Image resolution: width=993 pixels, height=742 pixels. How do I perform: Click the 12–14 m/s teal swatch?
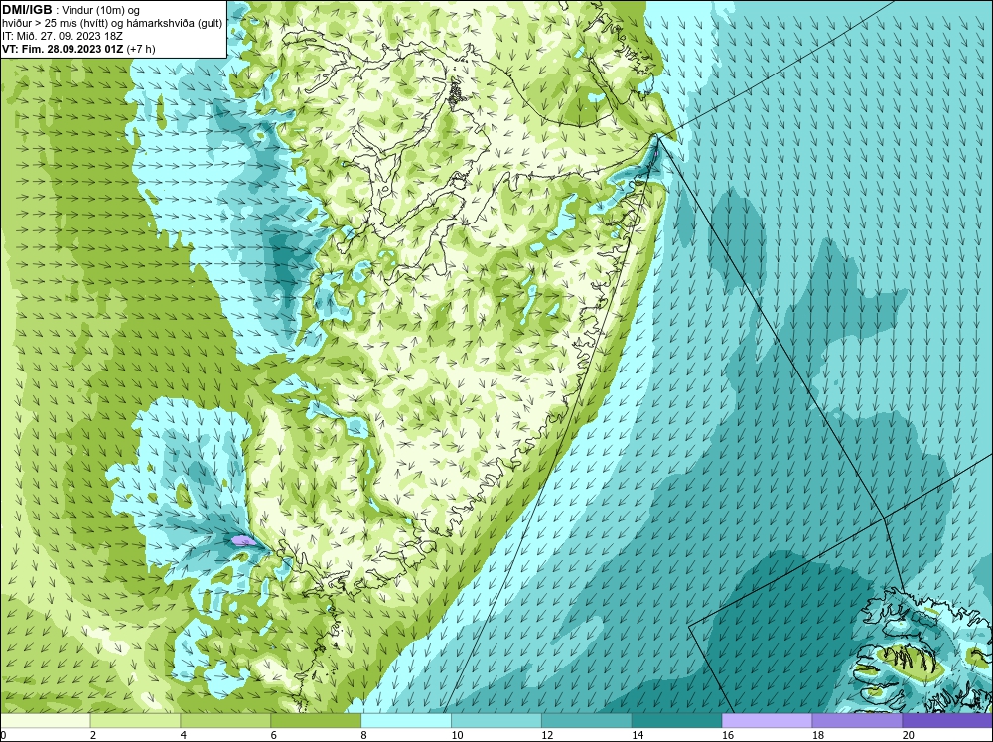[x=587, y=720]
